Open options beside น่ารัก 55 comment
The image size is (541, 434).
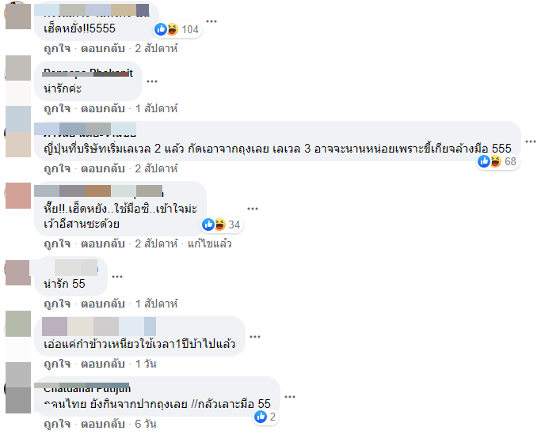117,277
